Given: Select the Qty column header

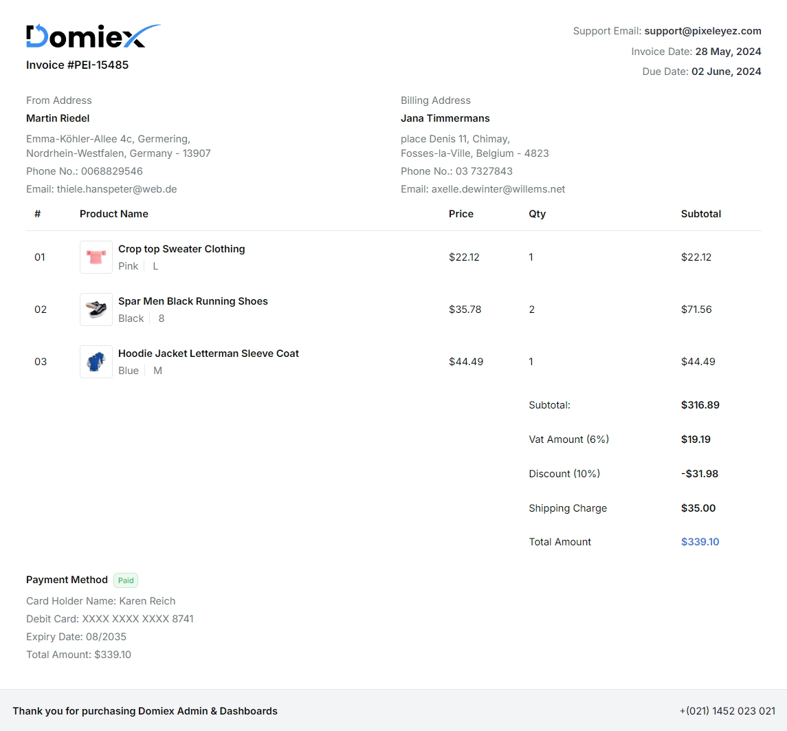Looking at the screenshot, I should point(537,214).
